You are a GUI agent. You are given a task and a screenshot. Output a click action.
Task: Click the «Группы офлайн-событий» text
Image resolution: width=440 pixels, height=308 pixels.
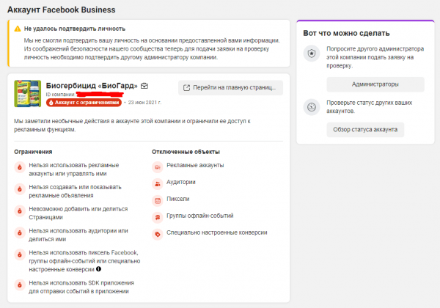pyautogui.click(x=200, y=216)
